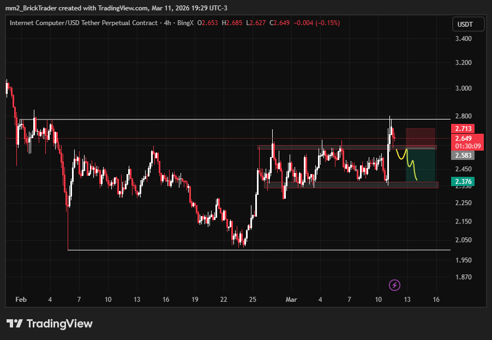The image size is (492, 340).
Task: Click the high value H2.685
Action: pos(232,23)
